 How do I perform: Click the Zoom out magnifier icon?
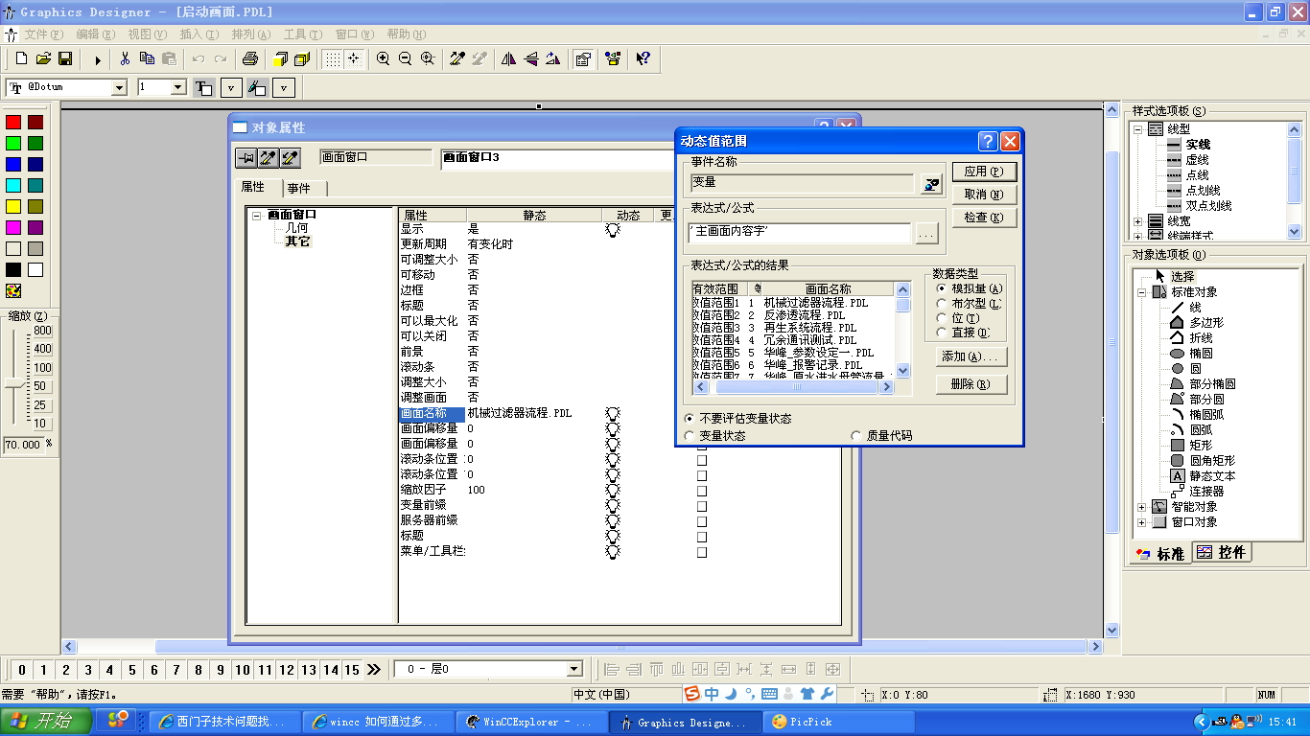click(406, 58)
